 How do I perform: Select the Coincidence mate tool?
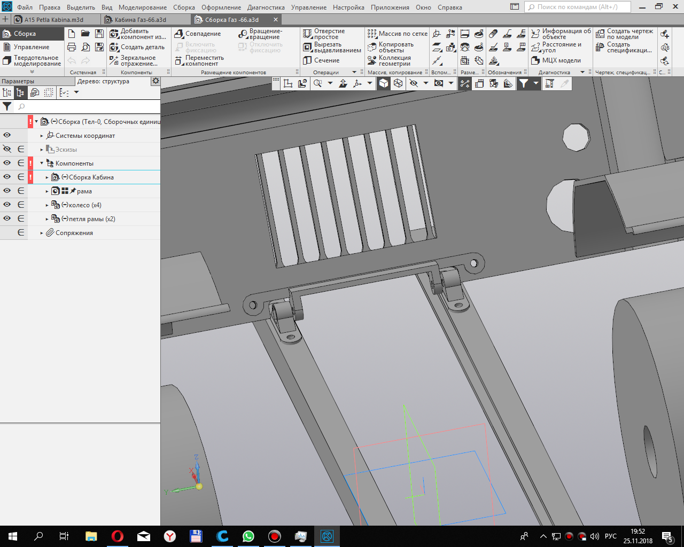(180, 34)
